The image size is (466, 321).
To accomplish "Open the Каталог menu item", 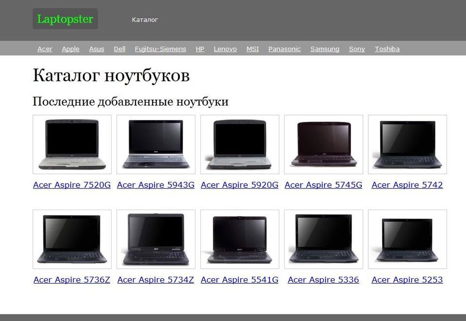I will click(x=145, y=20).
